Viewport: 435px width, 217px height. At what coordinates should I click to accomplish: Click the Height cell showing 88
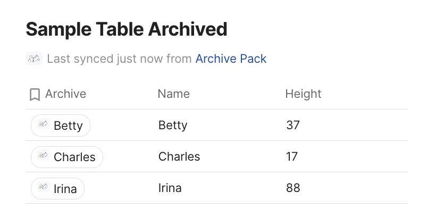[x=293, y=188]
